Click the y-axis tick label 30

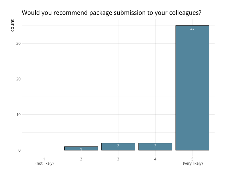coord(18,43)
